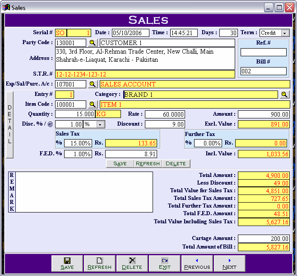Click the ITEM 1 description text
This screenshot has height=276, width=297.
pyautogui.click(x=111, y=104)
